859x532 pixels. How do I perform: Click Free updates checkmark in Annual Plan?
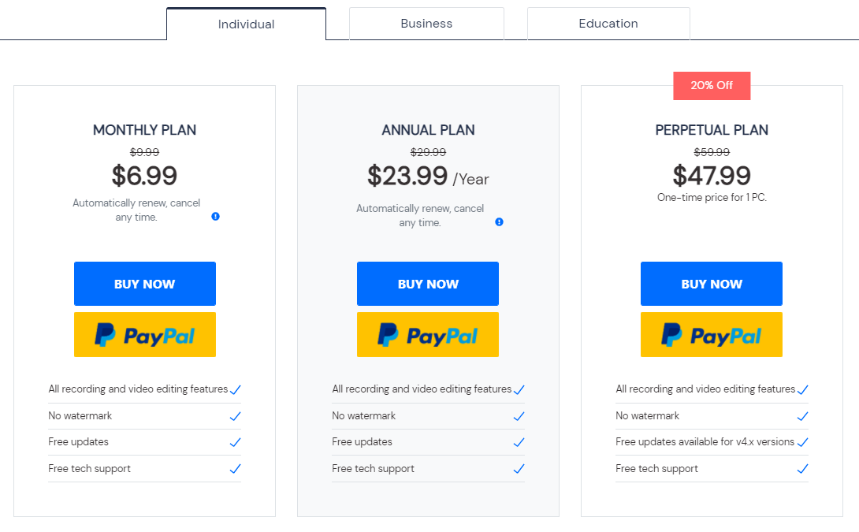tap(519, 442)
